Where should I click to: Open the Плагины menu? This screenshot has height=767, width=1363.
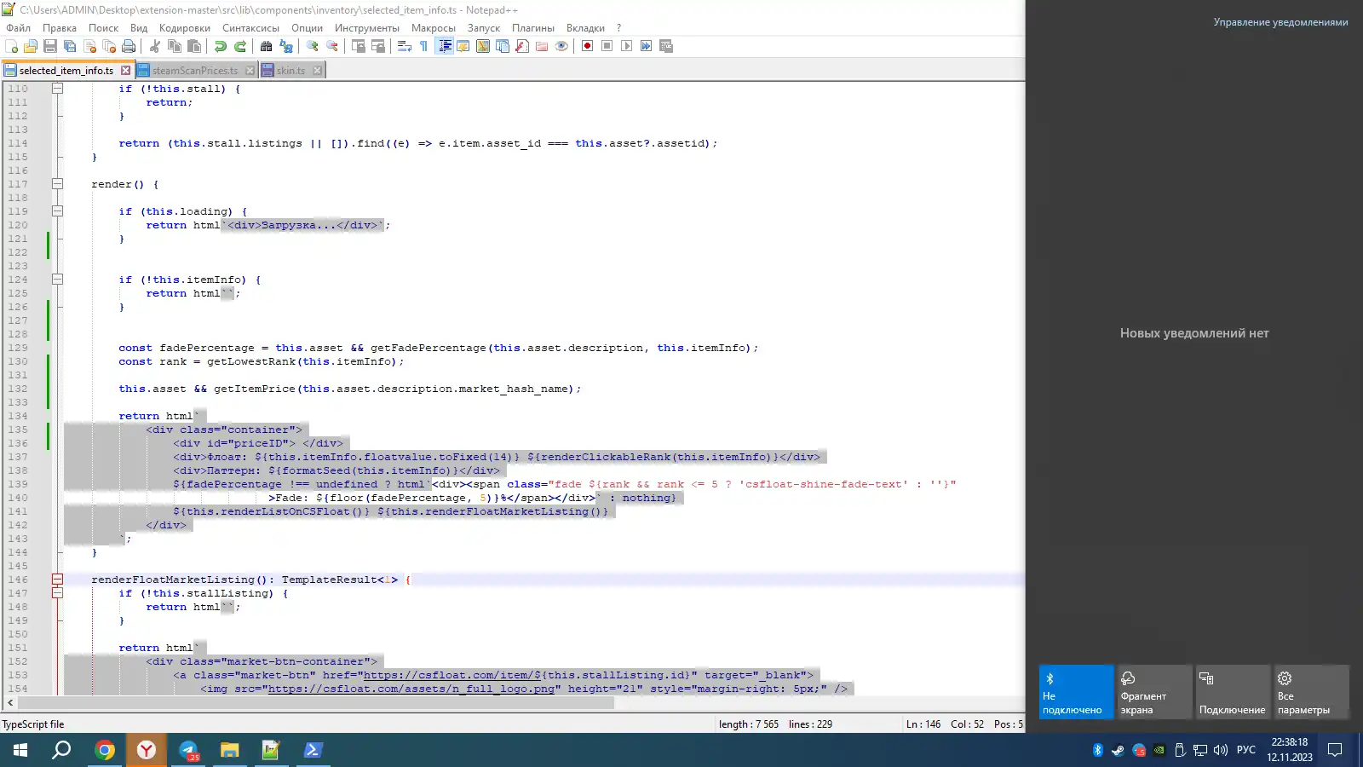tap(533, 28)
